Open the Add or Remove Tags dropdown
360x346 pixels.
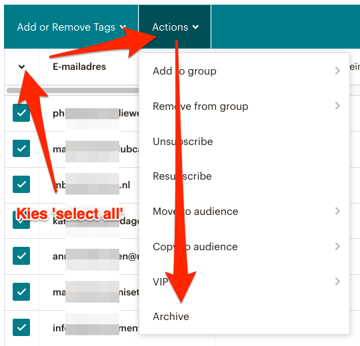point(71,27)
